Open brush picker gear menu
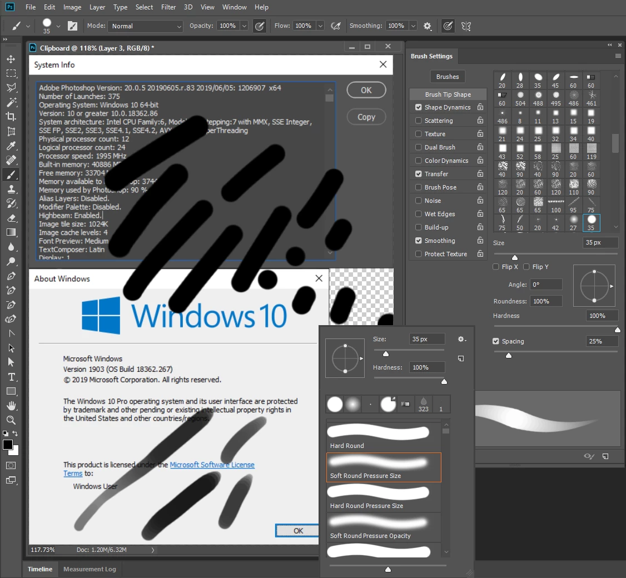The height and width of the screenshot is (578, 626). pos(462,339)
